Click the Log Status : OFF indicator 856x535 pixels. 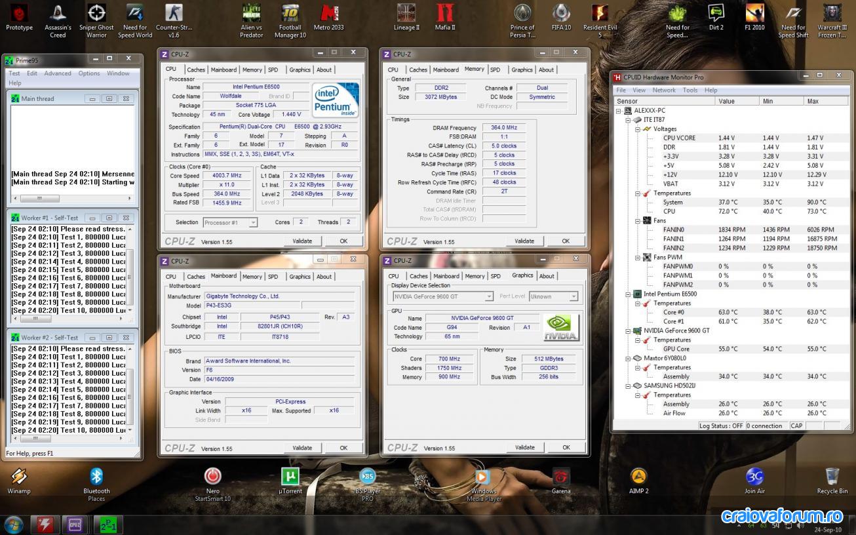[721, 426]
